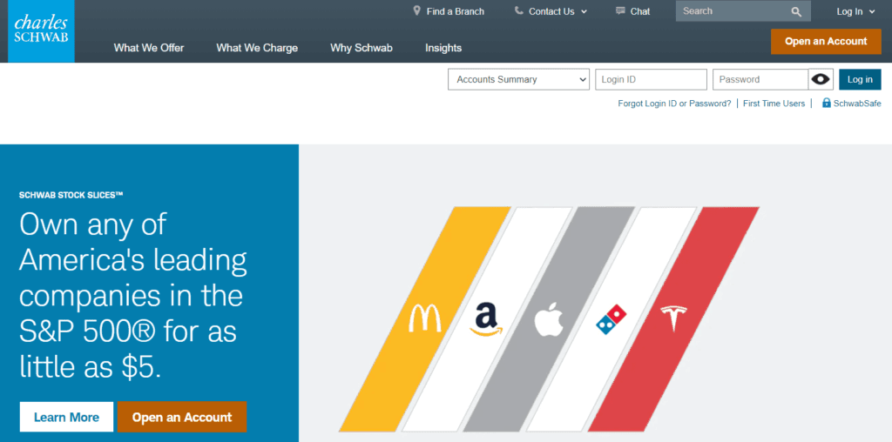Viewport: 892px width, 442px height.
Task: Open the Insights menu item
Action: pyautogui.click(x=443, y=48)
